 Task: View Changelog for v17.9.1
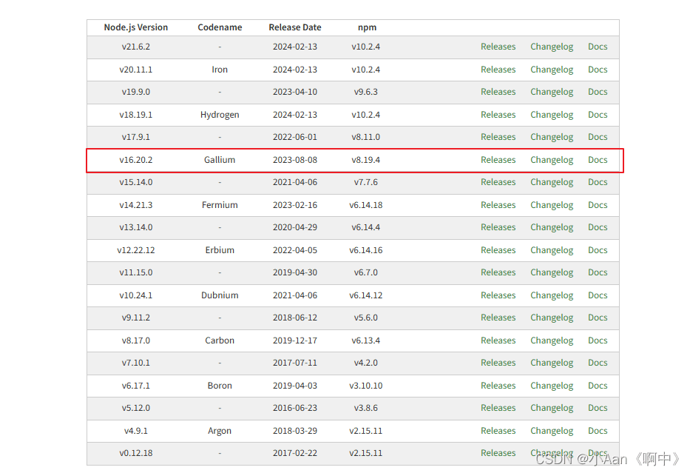point(552,138)
